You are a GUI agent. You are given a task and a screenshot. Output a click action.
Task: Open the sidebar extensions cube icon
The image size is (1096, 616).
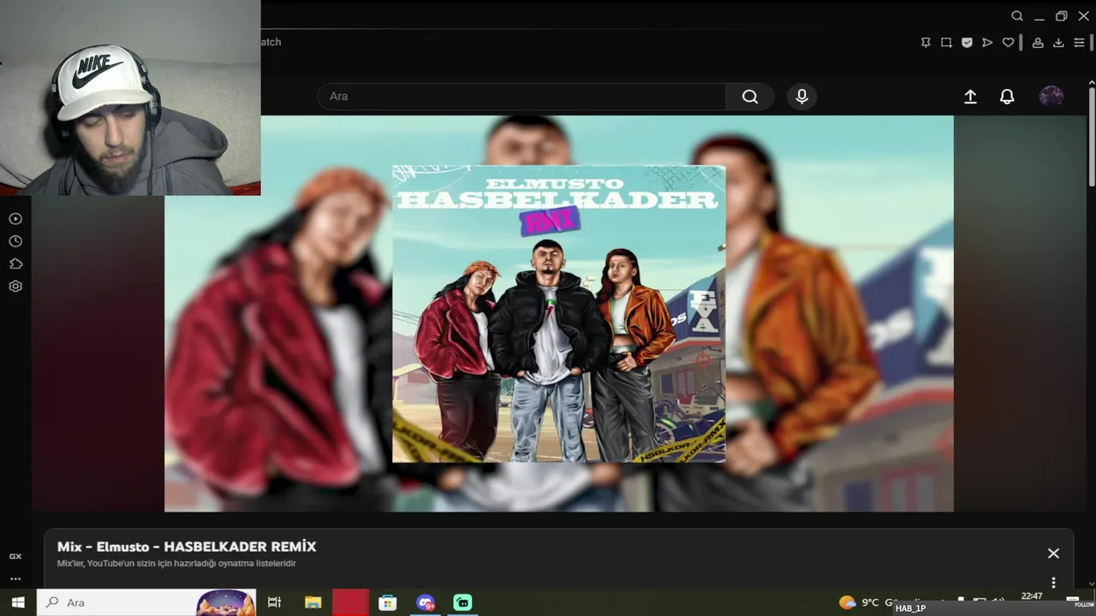tap(15, 264)
